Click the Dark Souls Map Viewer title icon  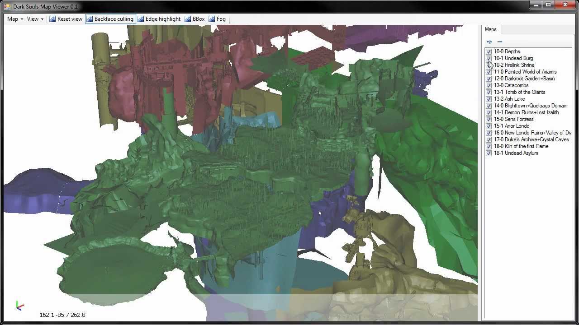[x=7, y=6]
